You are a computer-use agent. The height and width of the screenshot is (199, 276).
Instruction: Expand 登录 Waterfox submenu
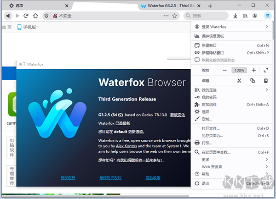pos(232,27)
